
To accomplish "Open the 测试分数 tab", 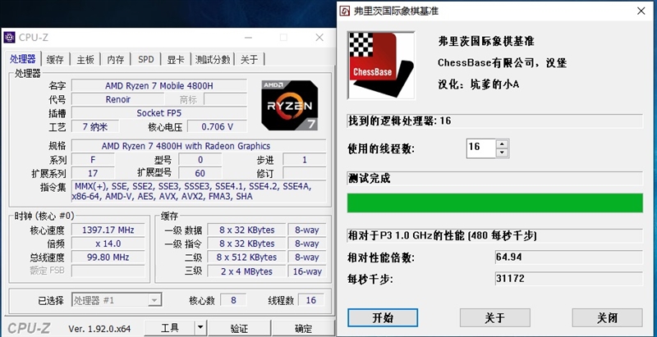I will click(213, 59).
